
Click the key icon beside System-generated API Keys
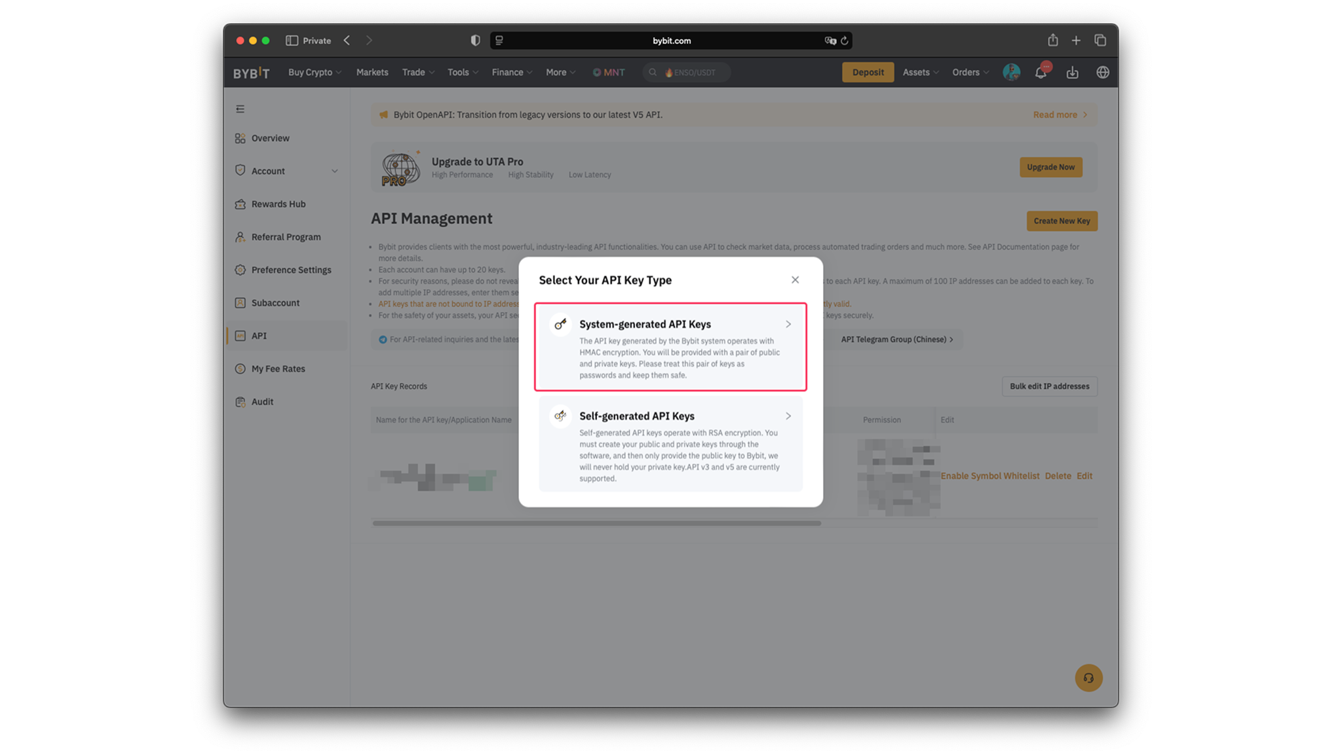(x=560, y=324)
